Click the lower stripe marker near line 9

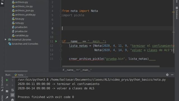click(173, 32)
